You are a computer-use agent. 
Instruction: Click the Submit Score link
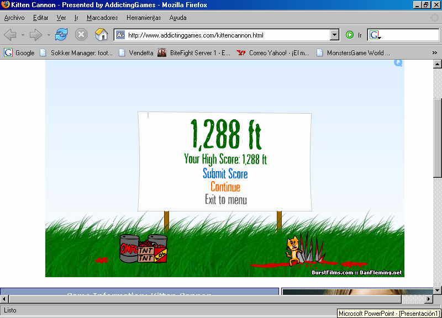225,174
